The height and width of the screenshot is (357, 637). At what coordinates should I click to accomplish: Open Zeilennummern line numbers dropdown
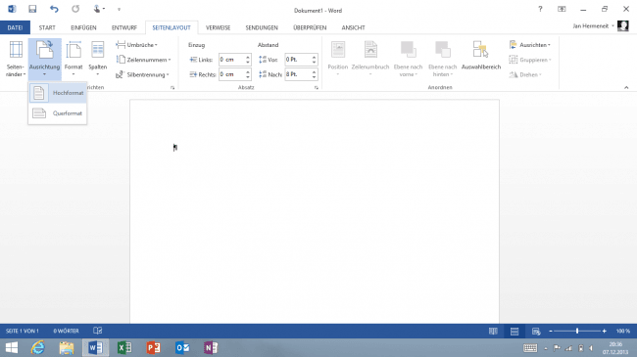click(143, 60)
